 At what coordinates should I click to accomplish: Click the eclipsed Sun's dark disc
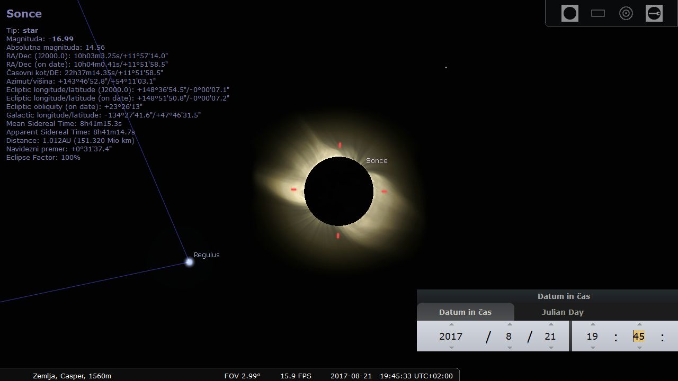(x=338, y=191)
